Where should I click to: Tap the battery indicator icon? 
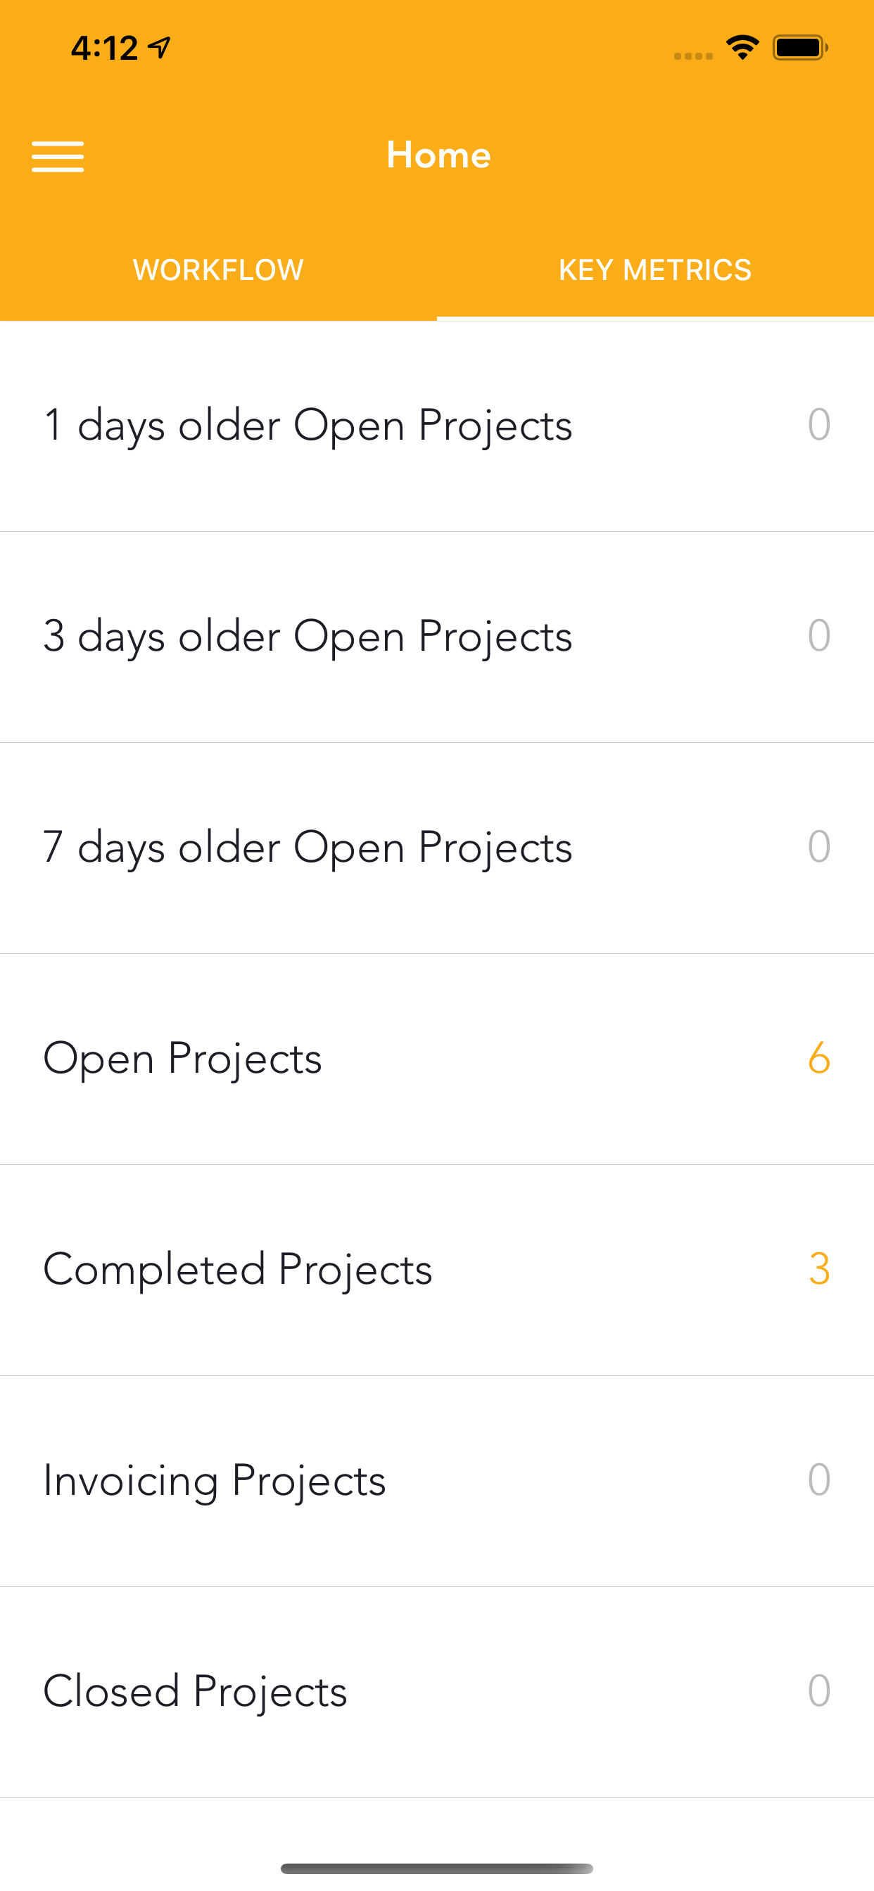[x=801, y=48]
